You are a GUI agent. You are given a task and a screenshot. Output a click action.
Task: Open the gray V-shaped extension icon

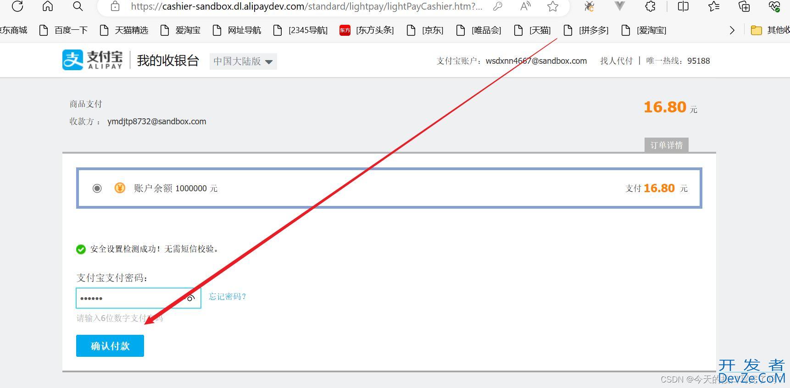point(620,6)
